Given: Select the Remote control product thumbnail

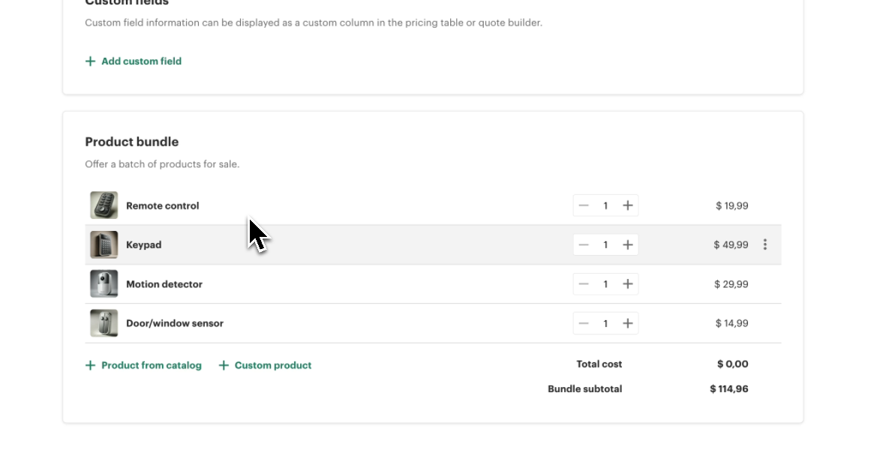Looking at the screenshot, I should coord(104,205).
